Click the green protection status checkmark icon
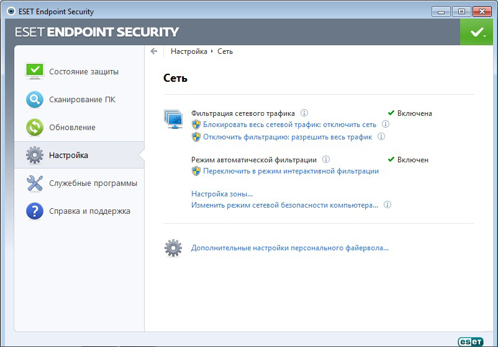The width and height of the screenshot is (498, 347). click(476, 32)
